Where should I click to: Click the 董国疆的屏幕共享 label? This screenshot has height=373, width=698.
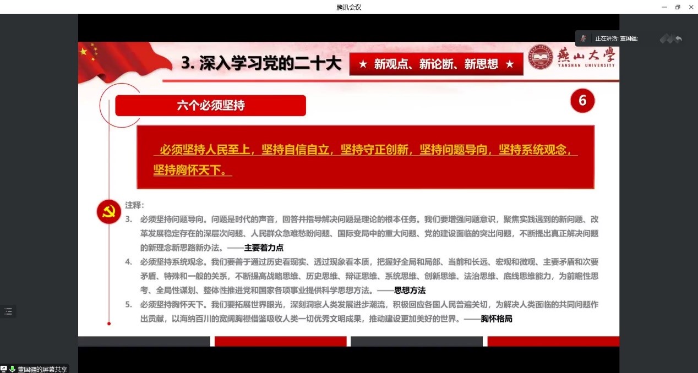pyautogui.click(x=42, y=369)
